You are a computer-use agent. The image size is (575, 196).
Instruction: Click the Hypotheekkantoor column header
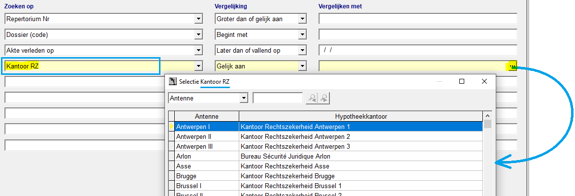tap(361, 116)
